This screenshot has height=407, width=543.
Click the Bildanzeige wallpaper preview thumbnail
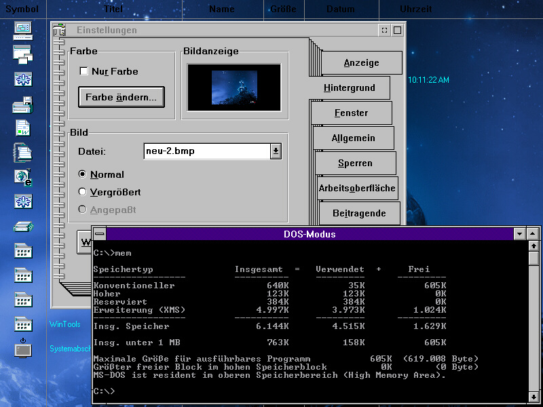(x=234, y=88)
